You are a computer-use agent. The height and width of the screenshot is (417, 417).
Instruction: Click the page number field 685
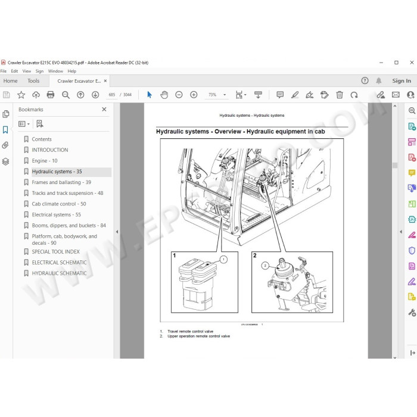[112, 95]
